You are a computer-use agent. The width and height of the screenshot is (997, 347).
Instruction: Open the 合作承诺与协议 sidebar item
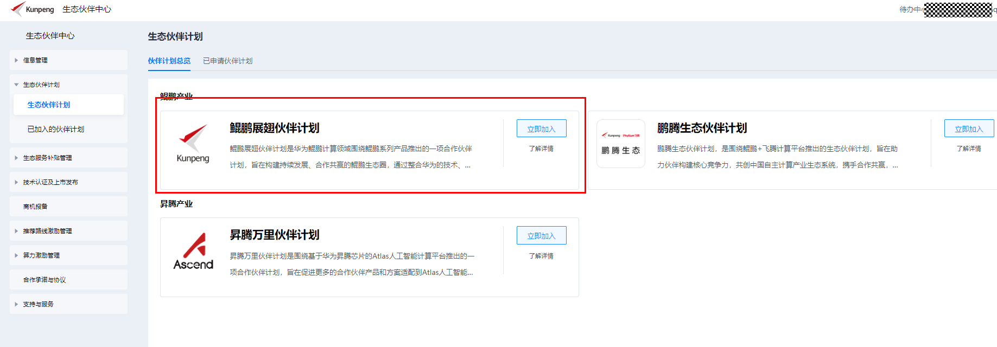tap(68, 280)
